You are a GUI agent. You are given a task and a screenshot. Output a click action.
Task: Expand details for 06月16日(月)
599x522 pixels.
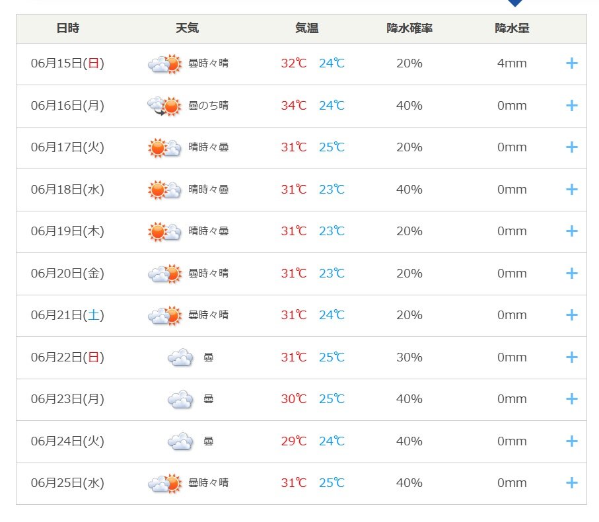(571, 106)
